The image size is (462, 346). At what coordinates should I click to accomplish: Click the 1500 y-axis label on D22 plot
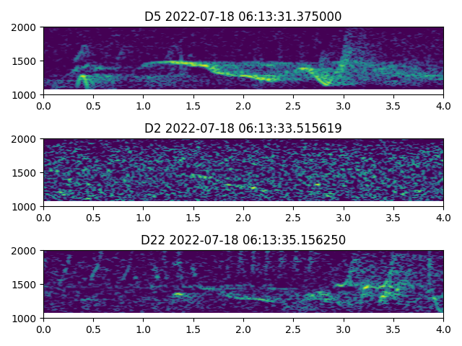(26, 285)
